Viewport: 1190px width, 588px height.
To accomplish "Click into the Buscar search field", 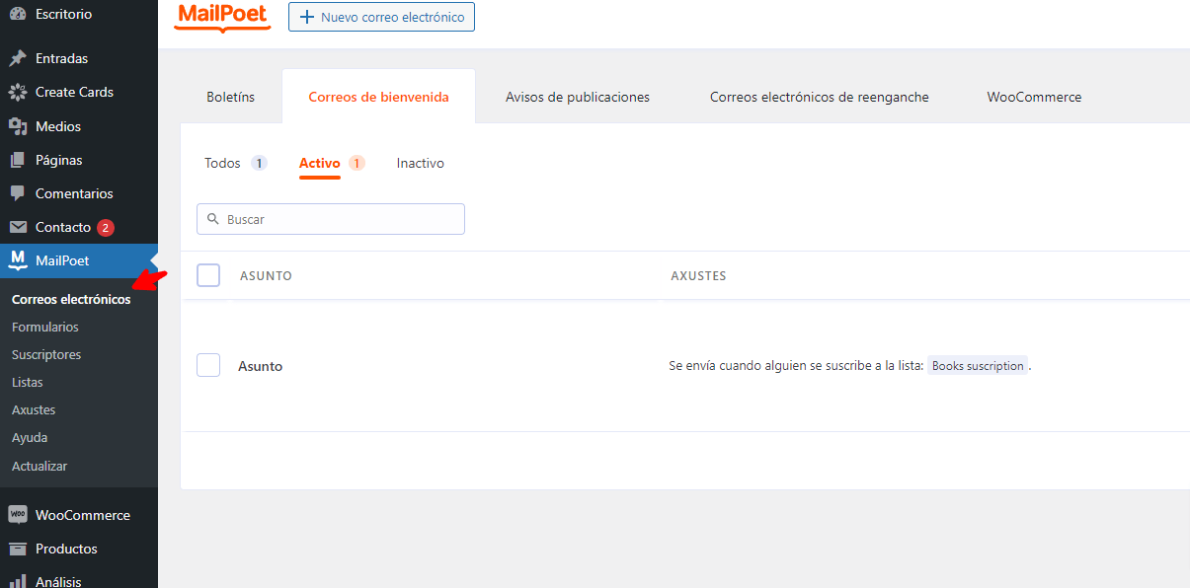I will (x=331, y=219).
